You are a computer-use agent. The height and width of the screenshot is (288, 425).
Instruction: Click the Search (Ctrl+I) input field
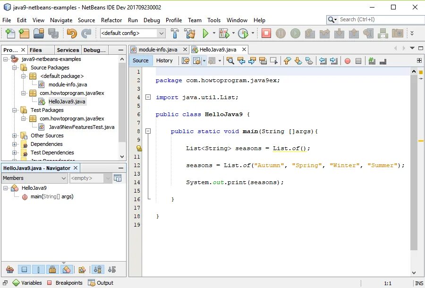click(381, 19)
